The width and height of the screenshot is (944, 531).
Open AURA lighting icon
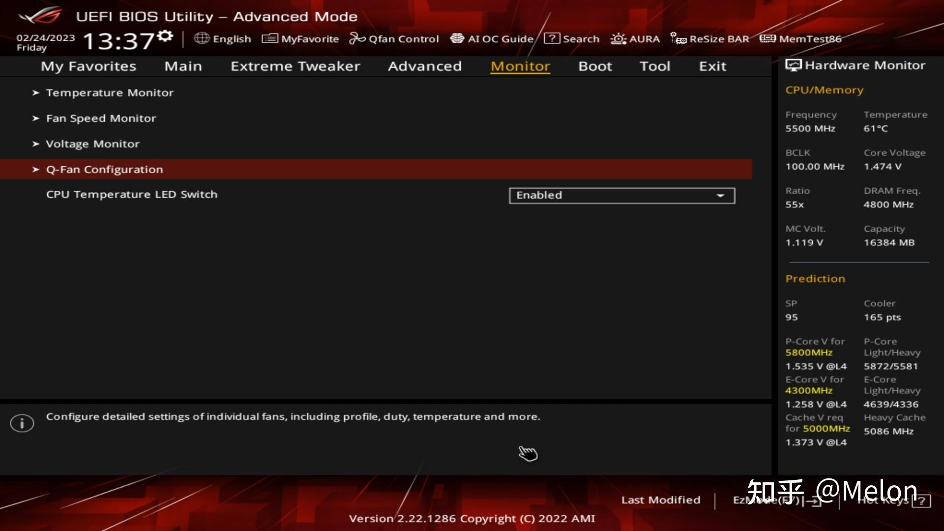coord(618,38)
